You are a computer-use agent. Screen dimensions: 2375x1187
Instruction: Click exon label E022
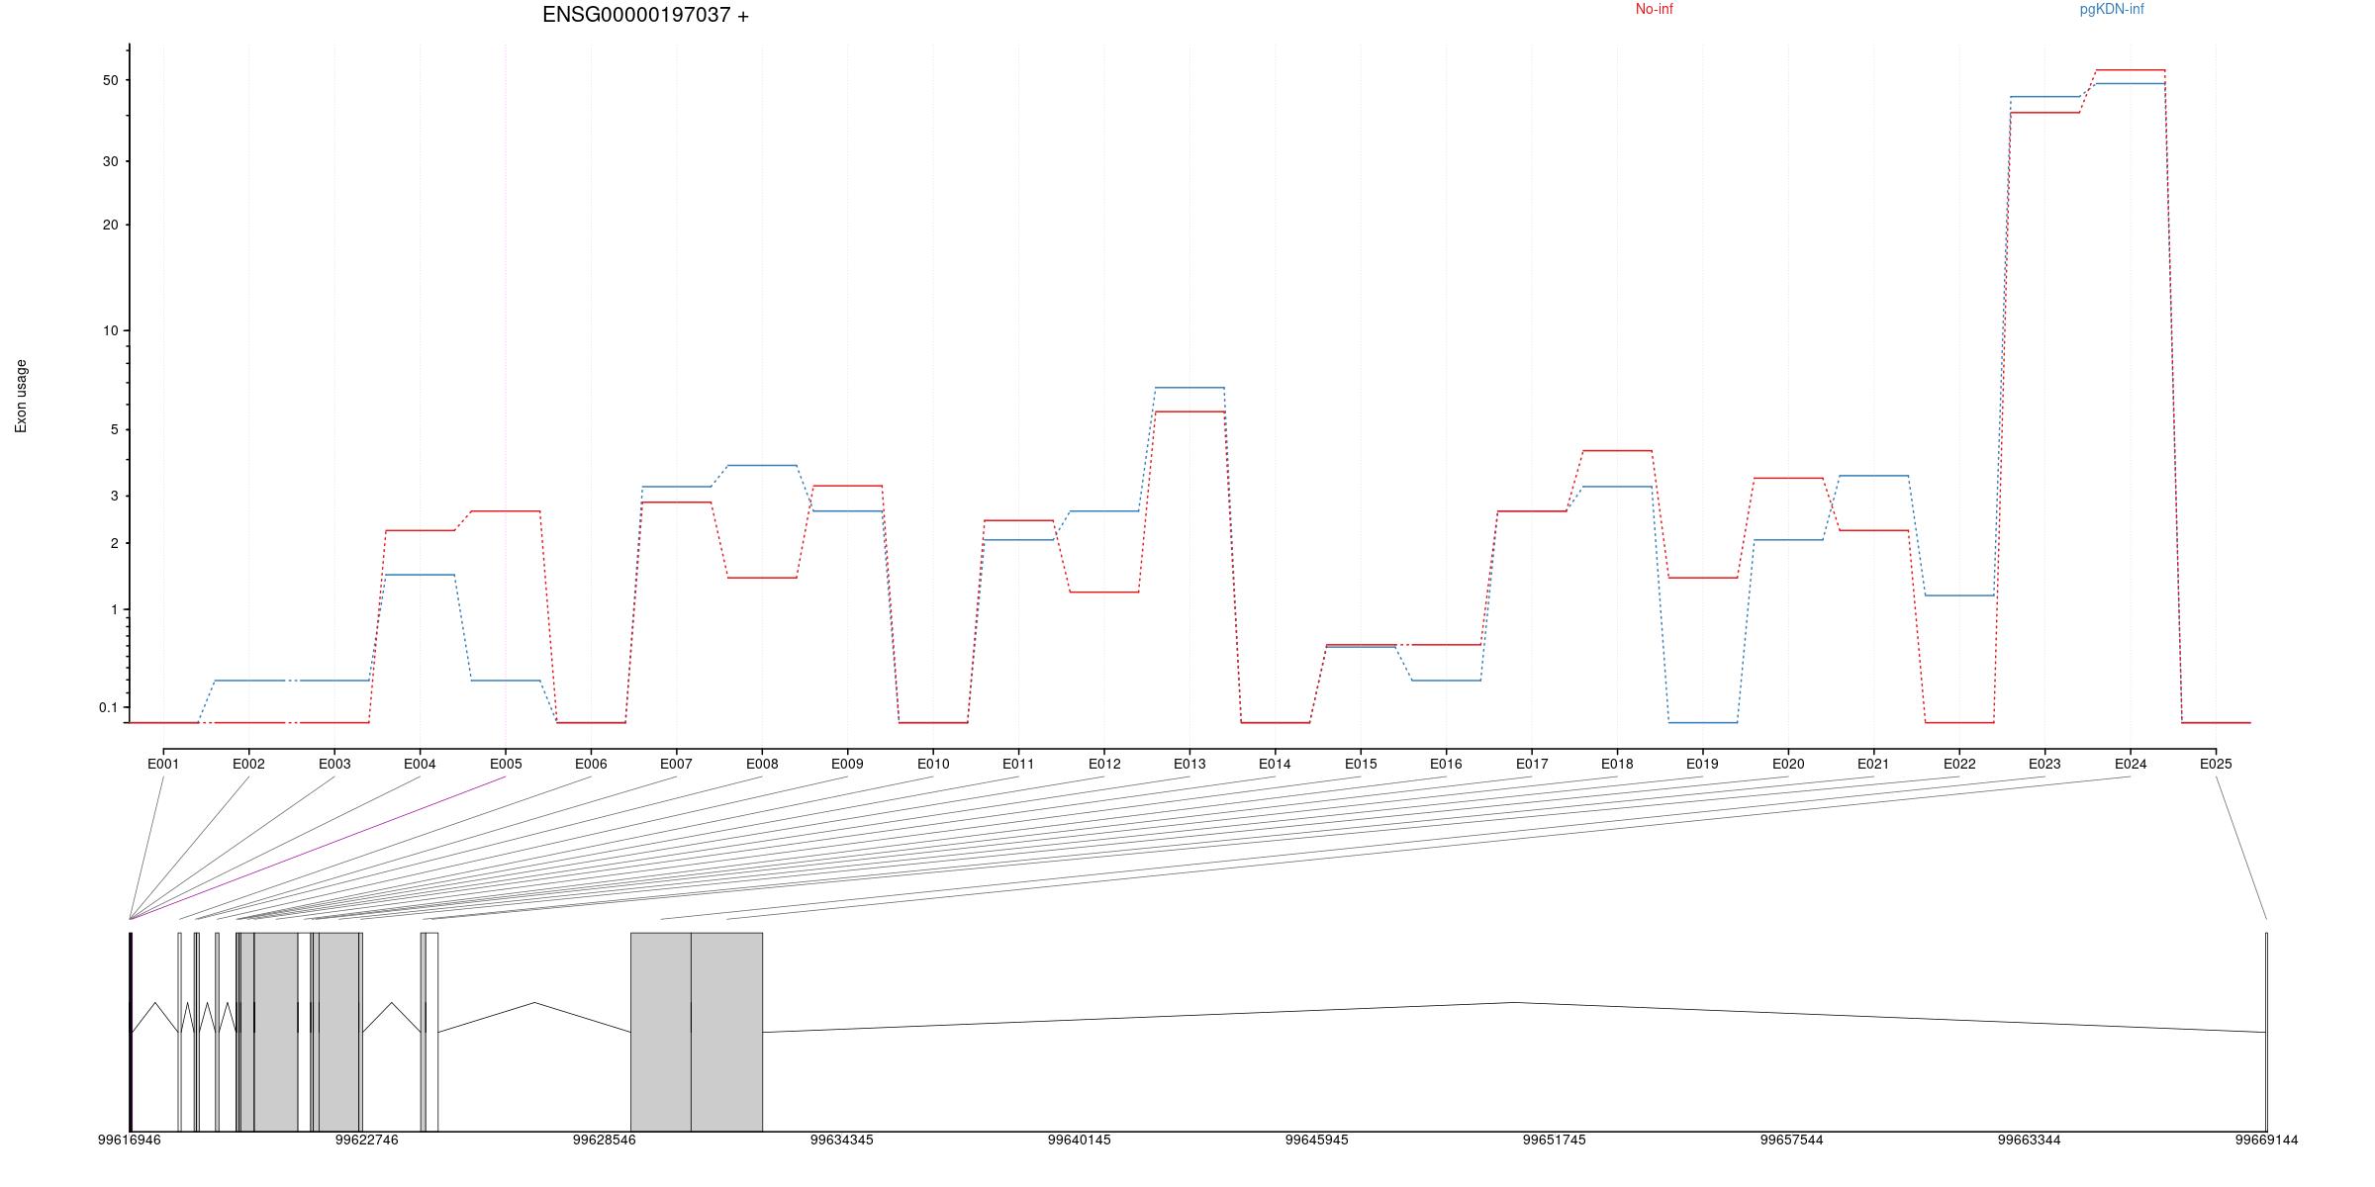tap(1959, 764)
